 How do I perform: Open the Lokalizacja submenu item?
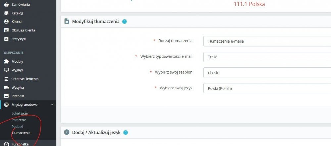click(20, 113)
